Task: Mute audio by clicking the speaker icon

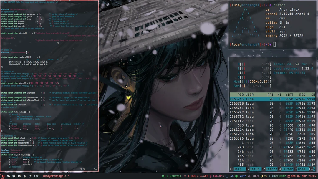Action: pos(249,176)
